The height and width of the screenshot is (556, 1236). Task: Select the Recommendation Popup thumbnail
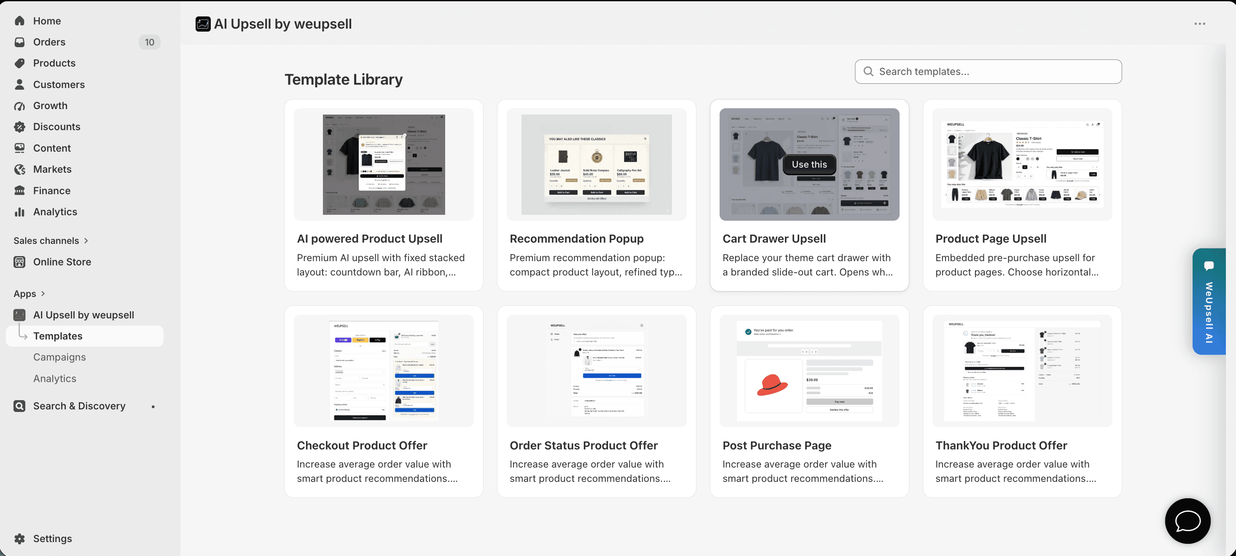click(597, 164)
